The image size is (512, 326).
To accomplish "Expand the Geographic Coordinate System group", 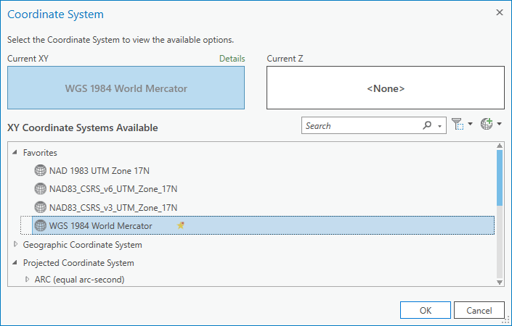I will point(15,244).
